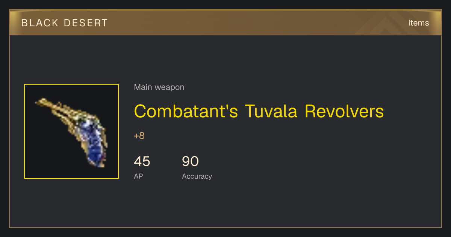Click the gold header banner center
This screenshot has height=237, width=451.
[x=225, y=23]
